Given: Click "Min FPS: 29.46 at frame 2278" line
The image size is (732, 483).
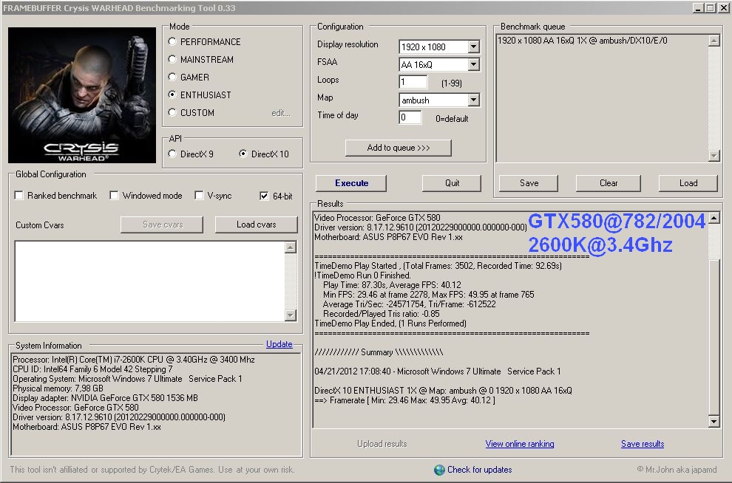Looking at the screenshot, I should point(429,295).
